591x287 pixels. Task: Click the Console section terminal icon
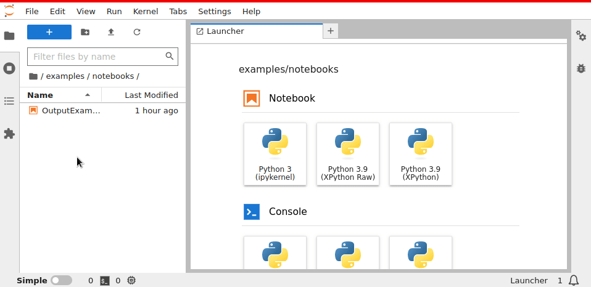252,211
